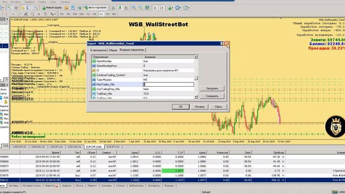Image resolution: width=345 pixels, height=194 pixels.
Task: Click the crosshair tool icon
Action: (16, 8)
